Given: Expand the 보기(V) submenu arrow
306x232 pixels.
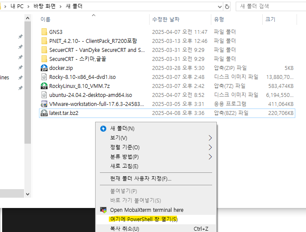Looking at the screenshot, I should (x=210, y=138).
